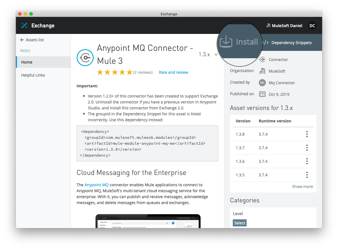Open options menu for version 1.3.6
Viewport: 338px width, 249px height.
307,161
